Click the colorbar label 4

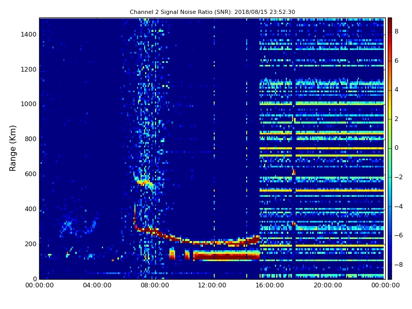pos(397,90)
